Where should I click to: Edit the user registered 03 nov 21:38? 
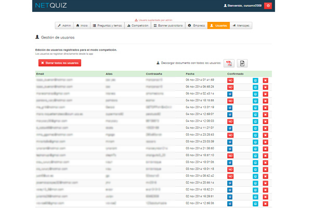(x=255, y=149)
